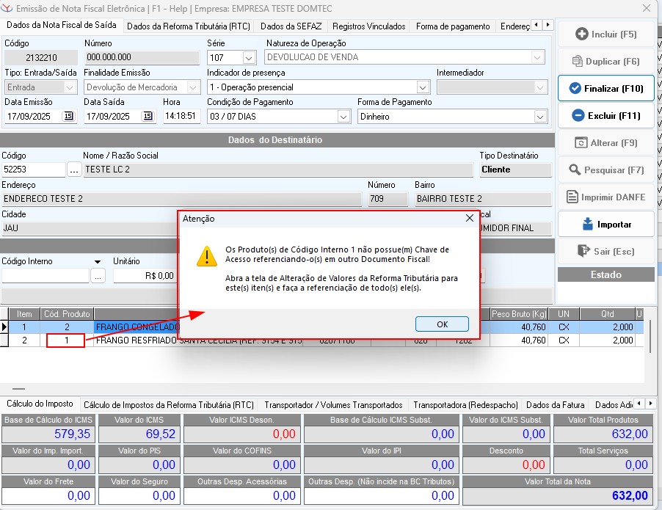The height and width of the screenshot is (510, 662).
Task: Switch to Dados da SEFAZ tab
Action: [297, 26]
